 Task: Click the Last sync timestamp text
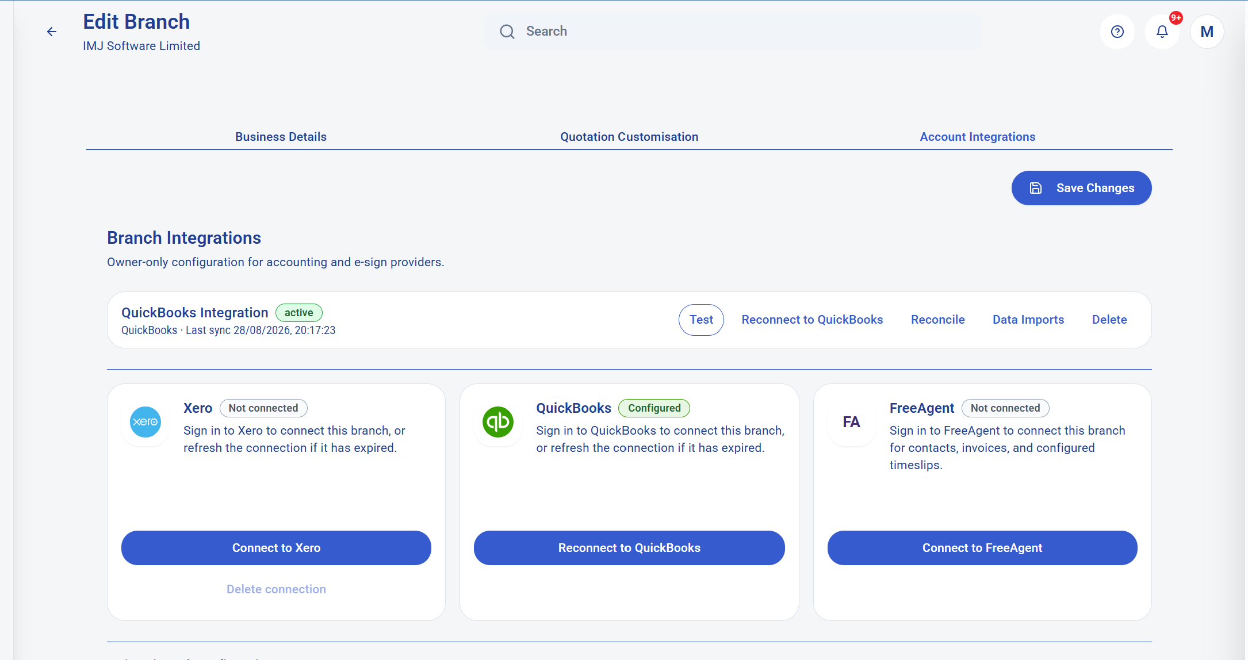[x=261, y=331]
